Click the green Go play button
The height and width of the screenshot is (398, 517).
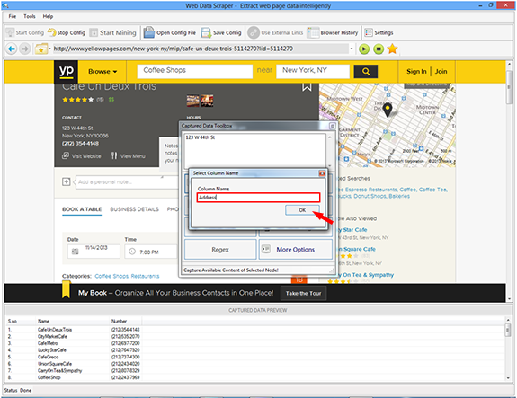coord(364,49)
